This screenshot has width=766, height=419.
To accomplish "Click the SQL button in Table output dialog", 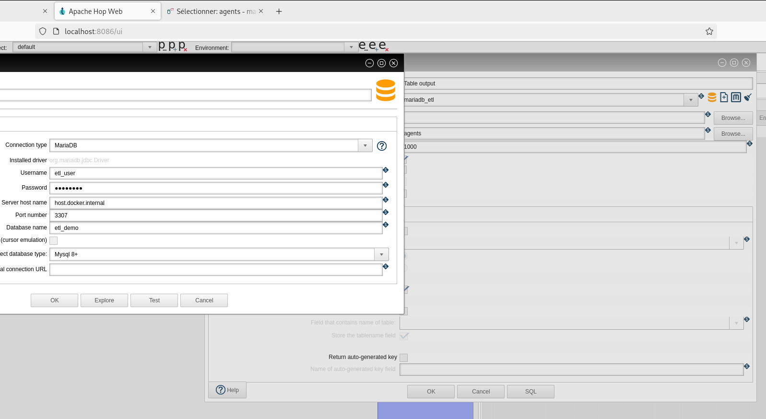I will (x=530, y=392).
